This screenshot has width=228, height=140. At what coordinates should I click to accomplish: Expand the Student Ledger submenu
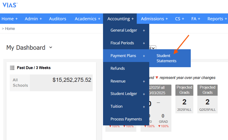click(126, 94)
